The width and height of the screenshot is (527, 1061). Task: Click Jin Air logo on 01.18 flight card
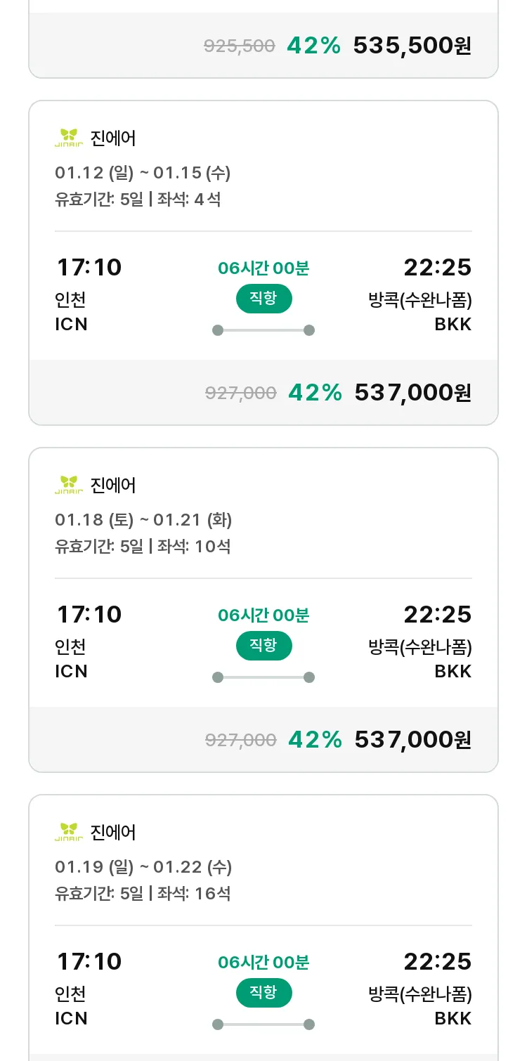69,485
